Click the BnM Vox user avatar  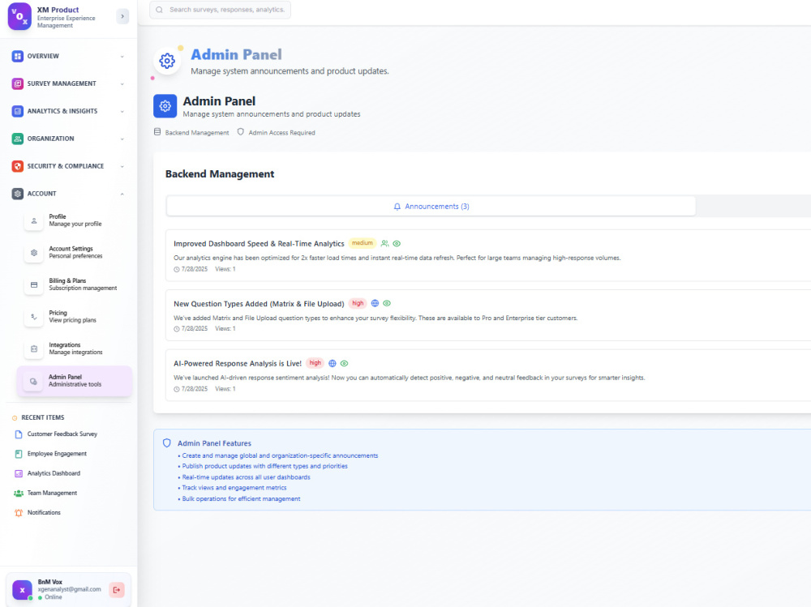(22, 590)
